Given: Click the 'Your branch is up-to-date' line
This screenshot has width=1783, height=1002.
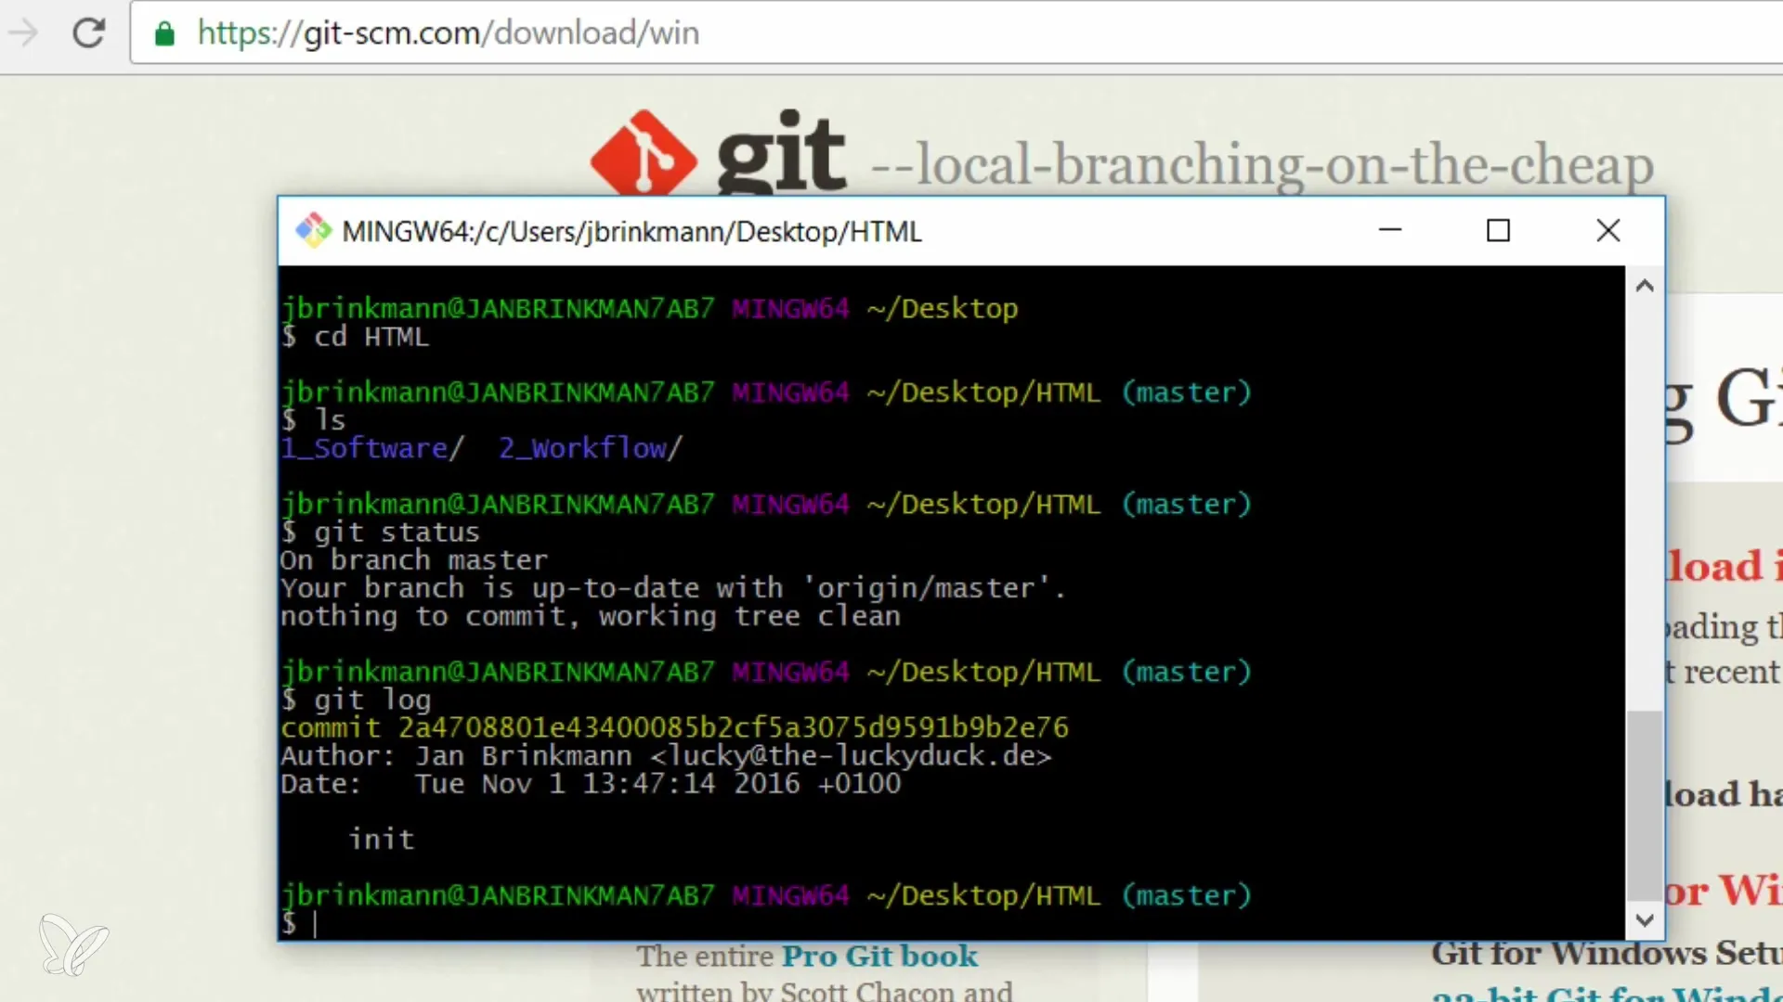Looking at the screenshot, I should (673, 588).
